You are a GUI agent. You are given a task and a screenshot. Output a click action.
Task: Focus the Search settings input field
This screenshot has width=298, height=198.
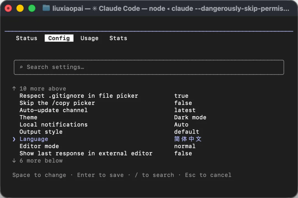coord(149,67)
